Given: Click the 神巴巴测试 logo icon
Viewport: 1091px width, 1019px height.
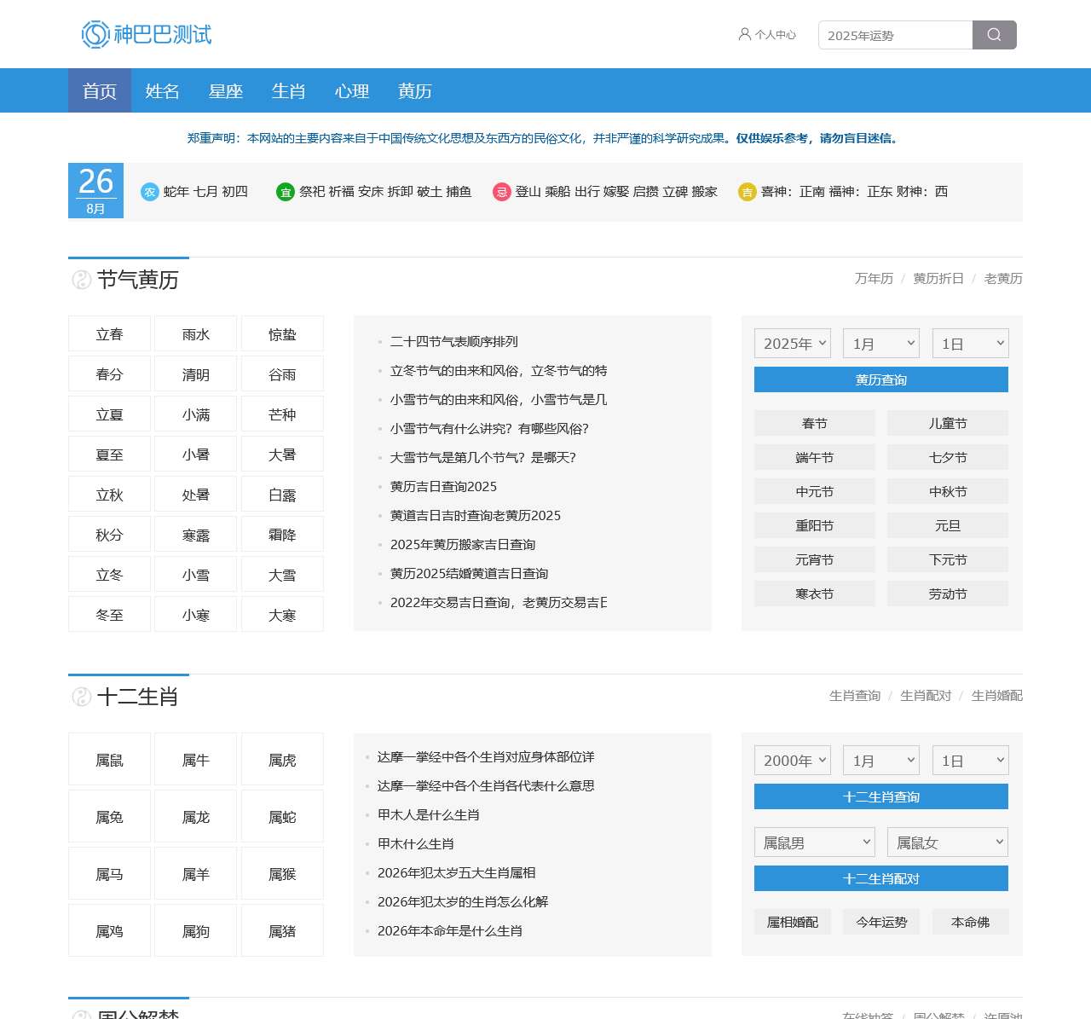Looking at the screenshot, I should coord(94,33).
